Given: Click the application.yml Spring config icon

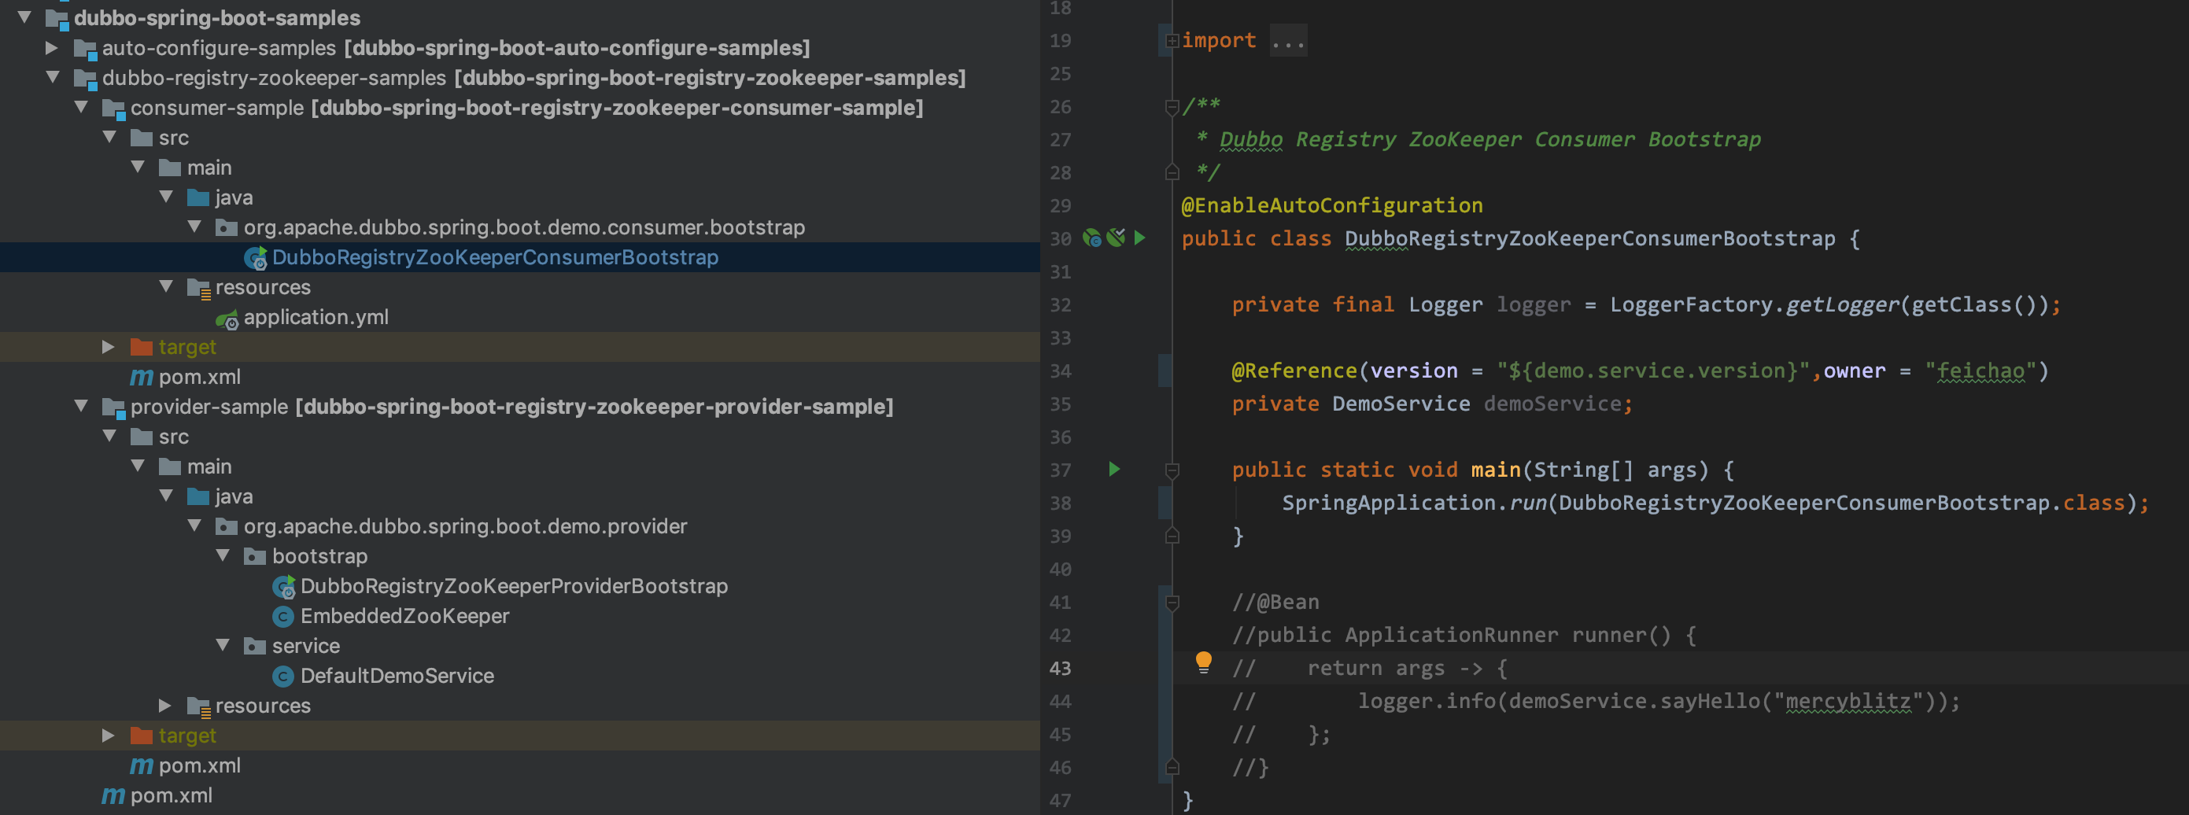Looking at the screenshot, I should pos(227,318).
